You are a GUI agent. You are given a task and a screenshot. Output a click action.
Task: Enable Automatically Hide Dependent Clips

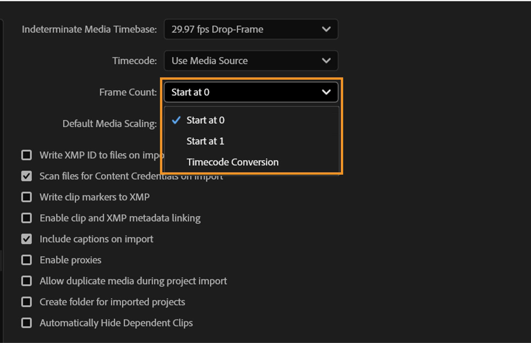27,322
